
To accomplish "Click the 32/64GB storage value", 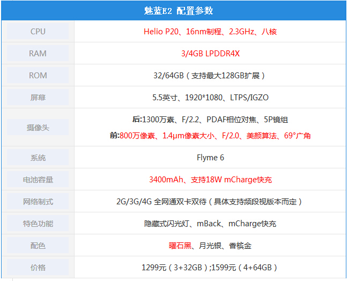I will 209,76.
